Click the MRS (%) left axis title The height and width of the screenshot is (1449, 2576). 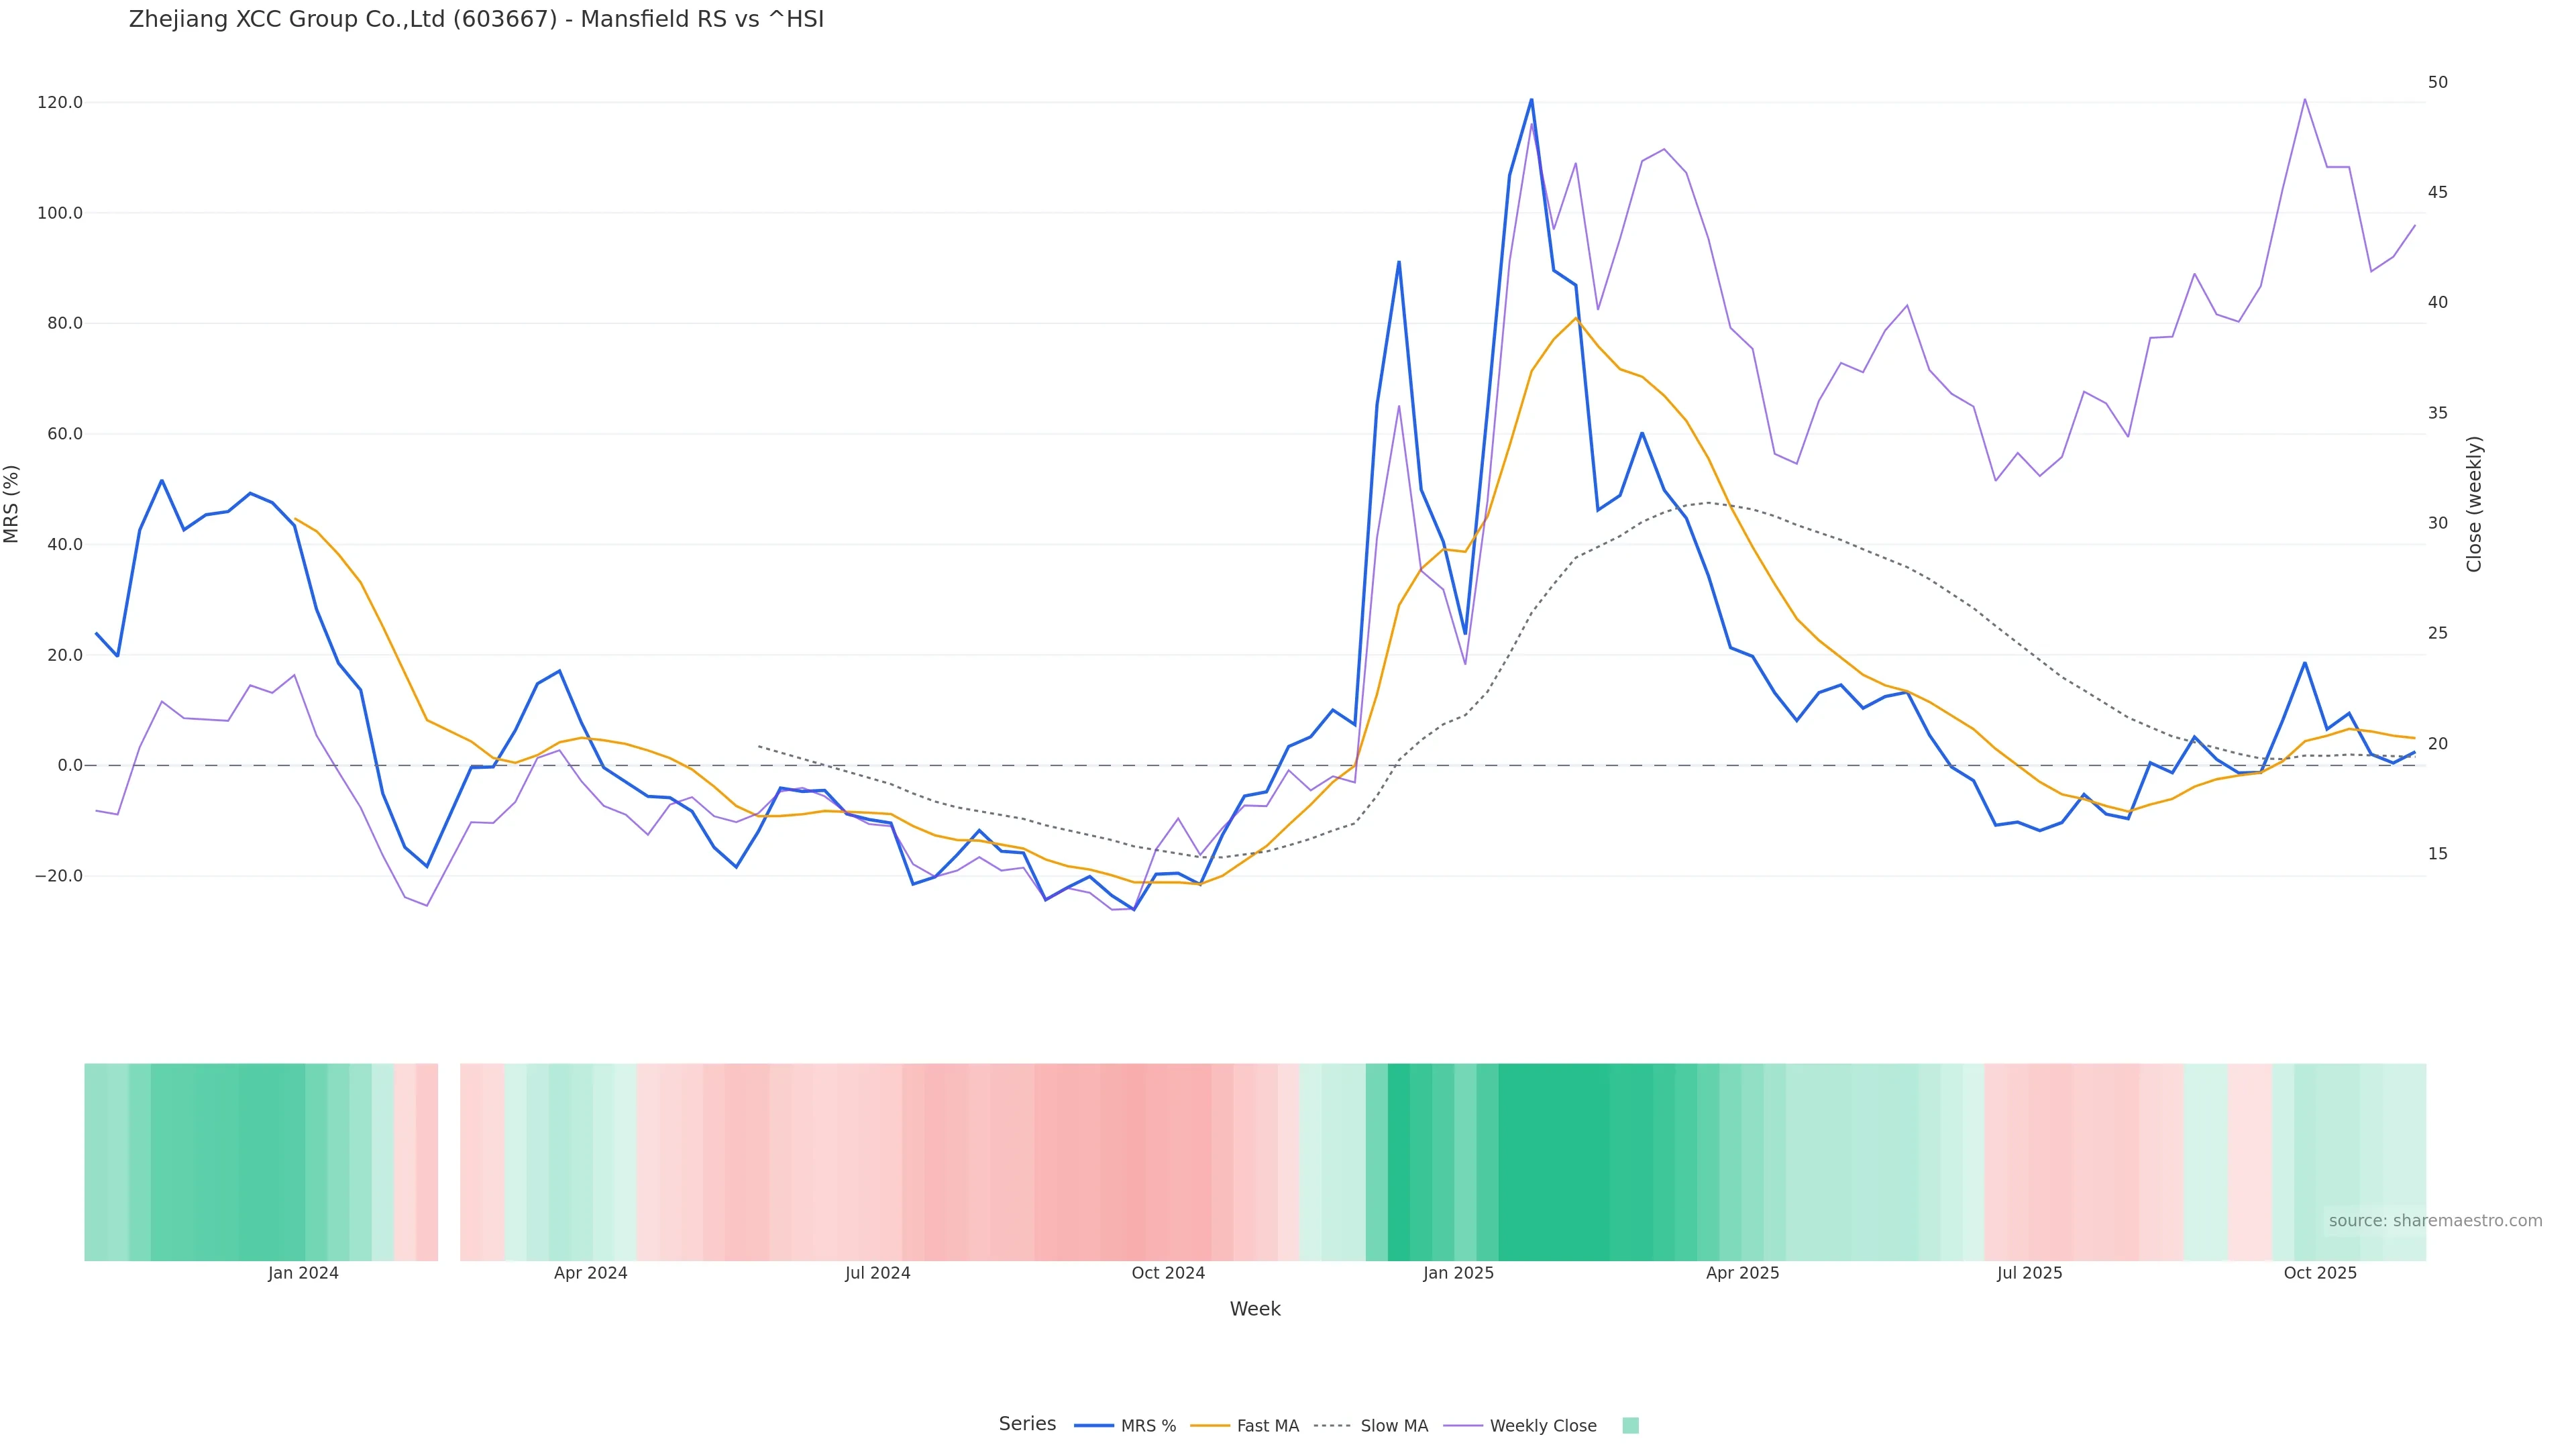tap(12, 504)
